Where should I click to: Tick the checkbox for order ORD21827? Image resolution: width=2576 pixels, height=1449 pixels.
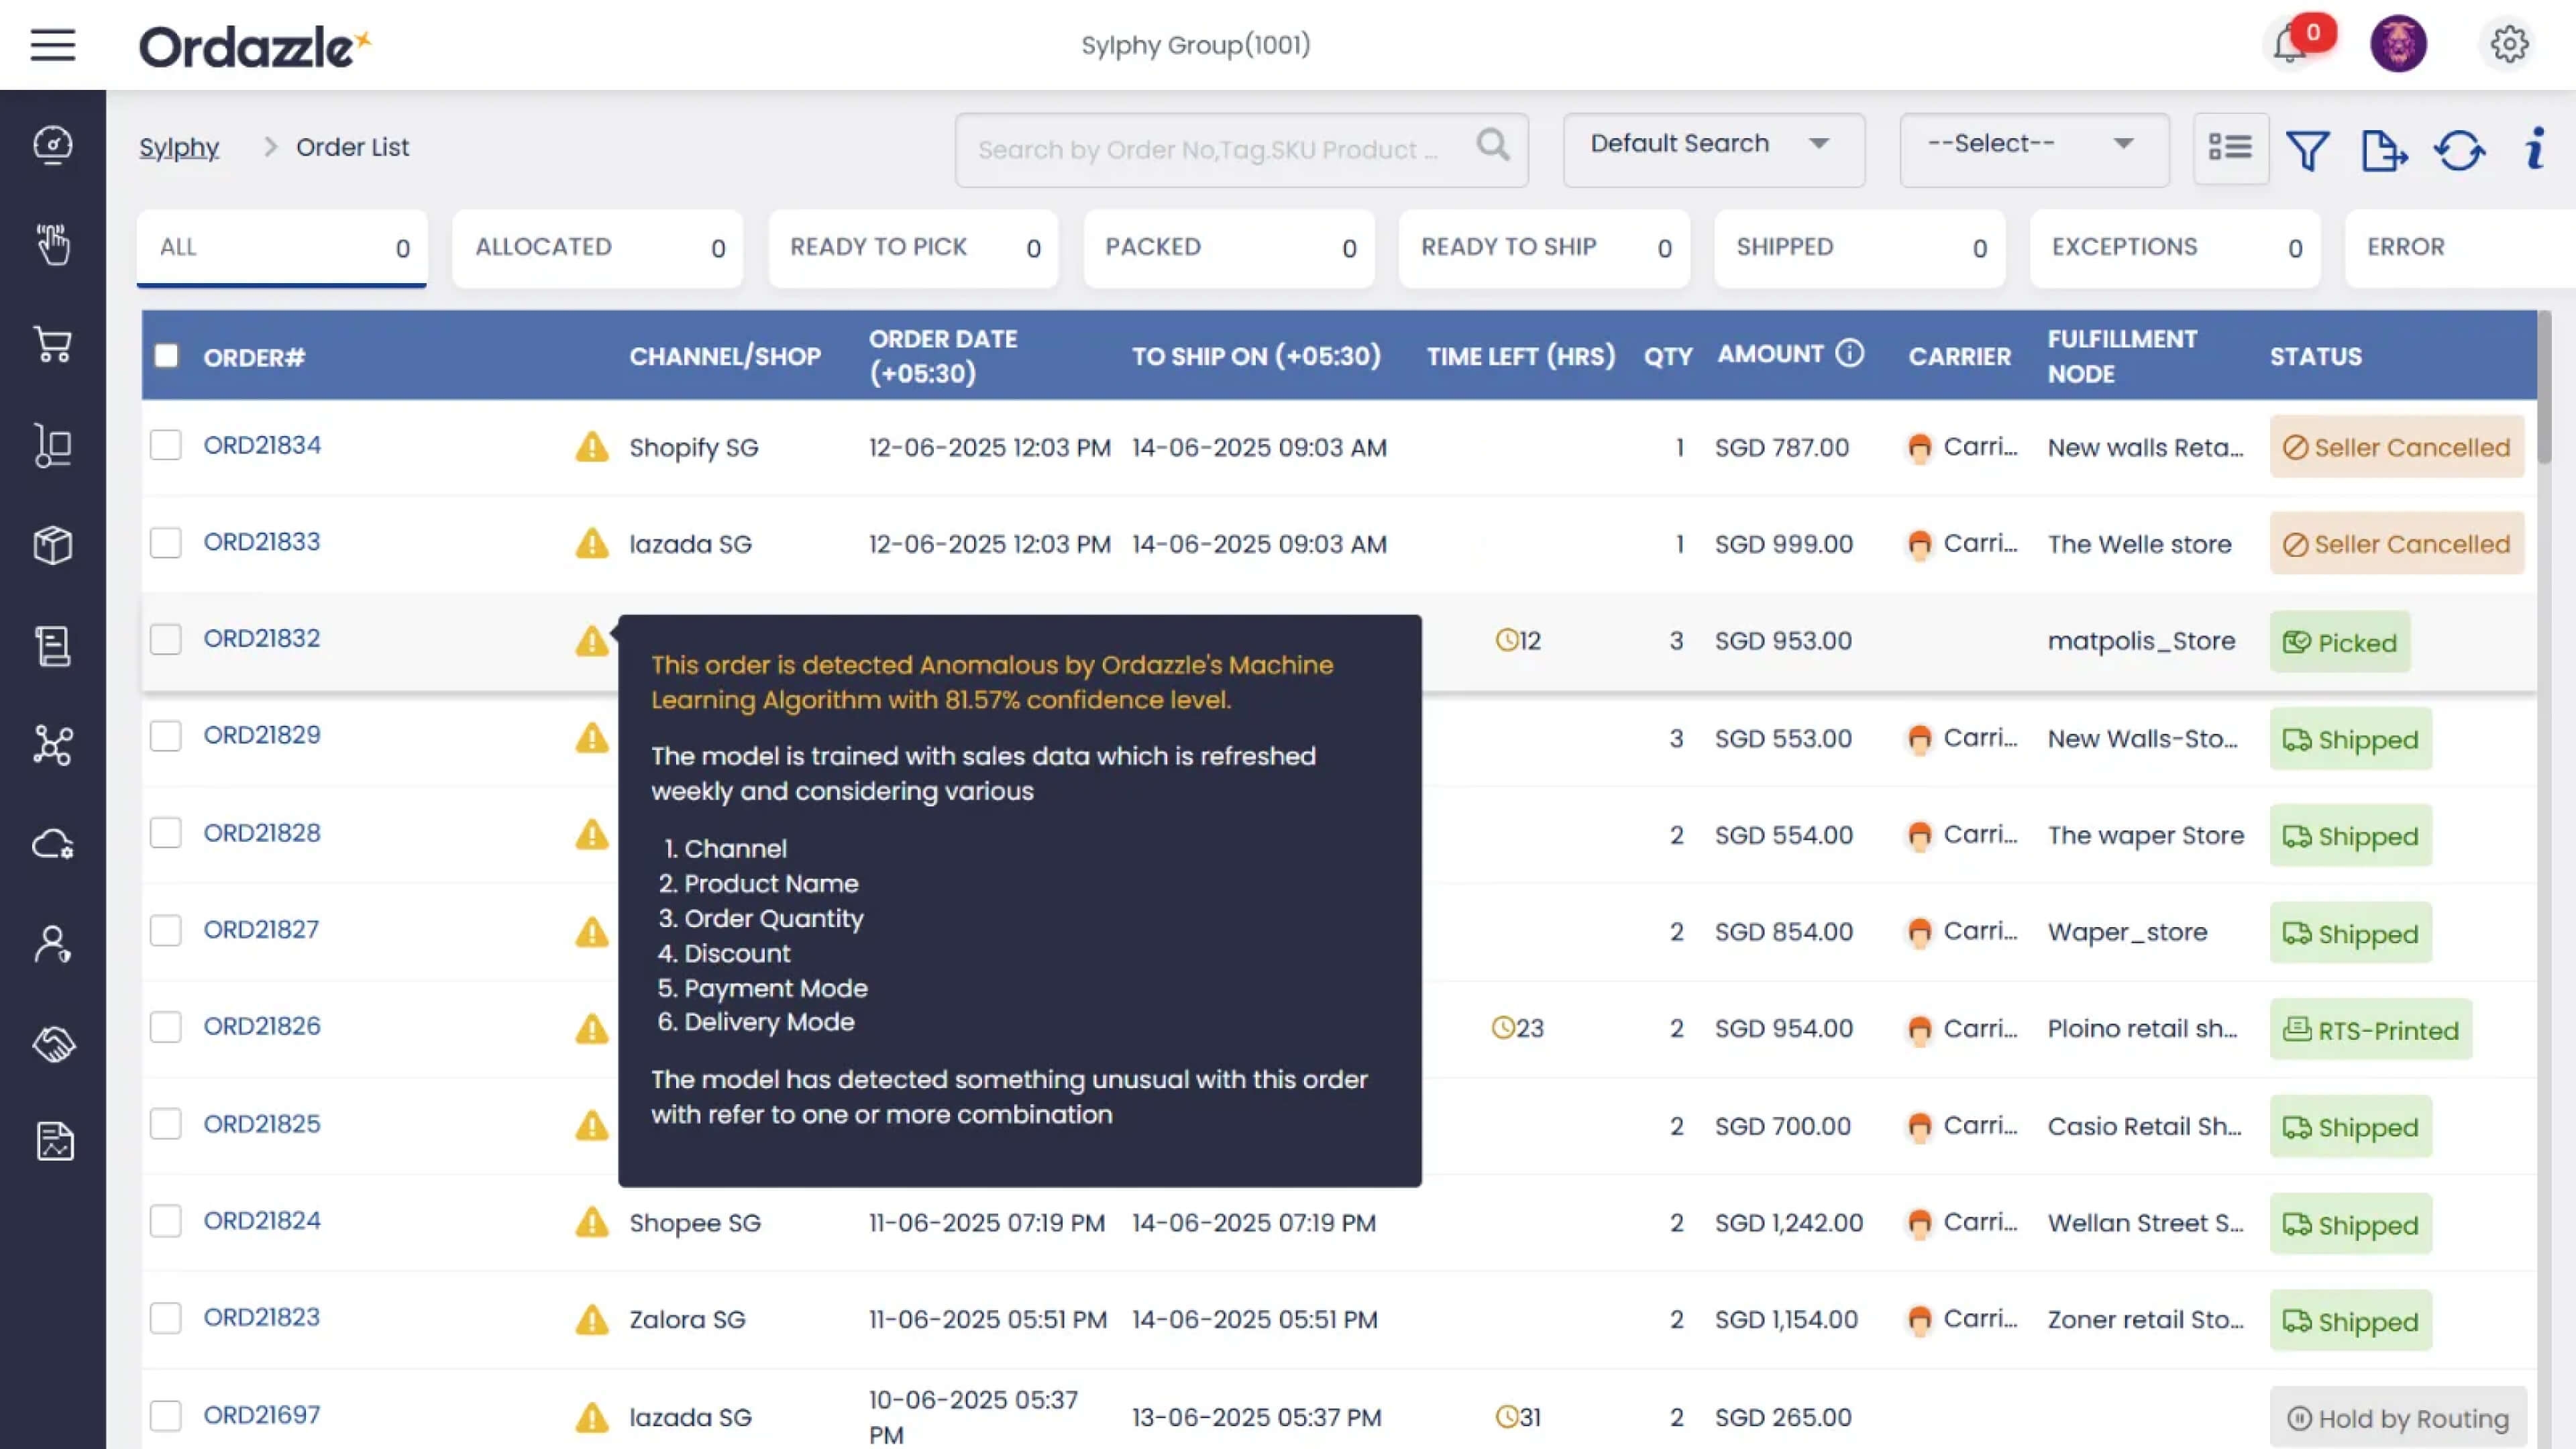[165, 930]
